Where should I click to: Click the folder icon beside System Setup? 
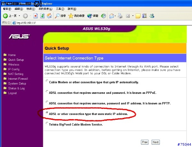5,83
